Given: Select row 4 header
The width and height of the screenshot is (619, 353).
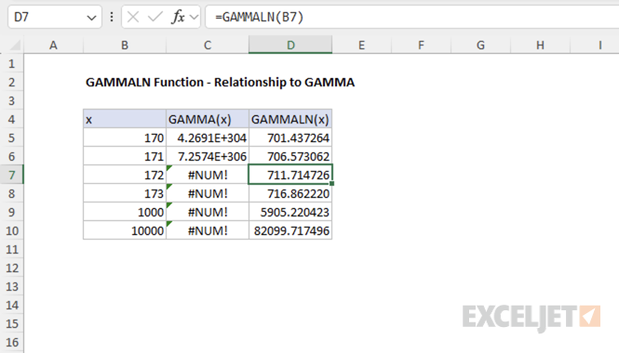Looking at the screenshot, I should coord(12,120).
